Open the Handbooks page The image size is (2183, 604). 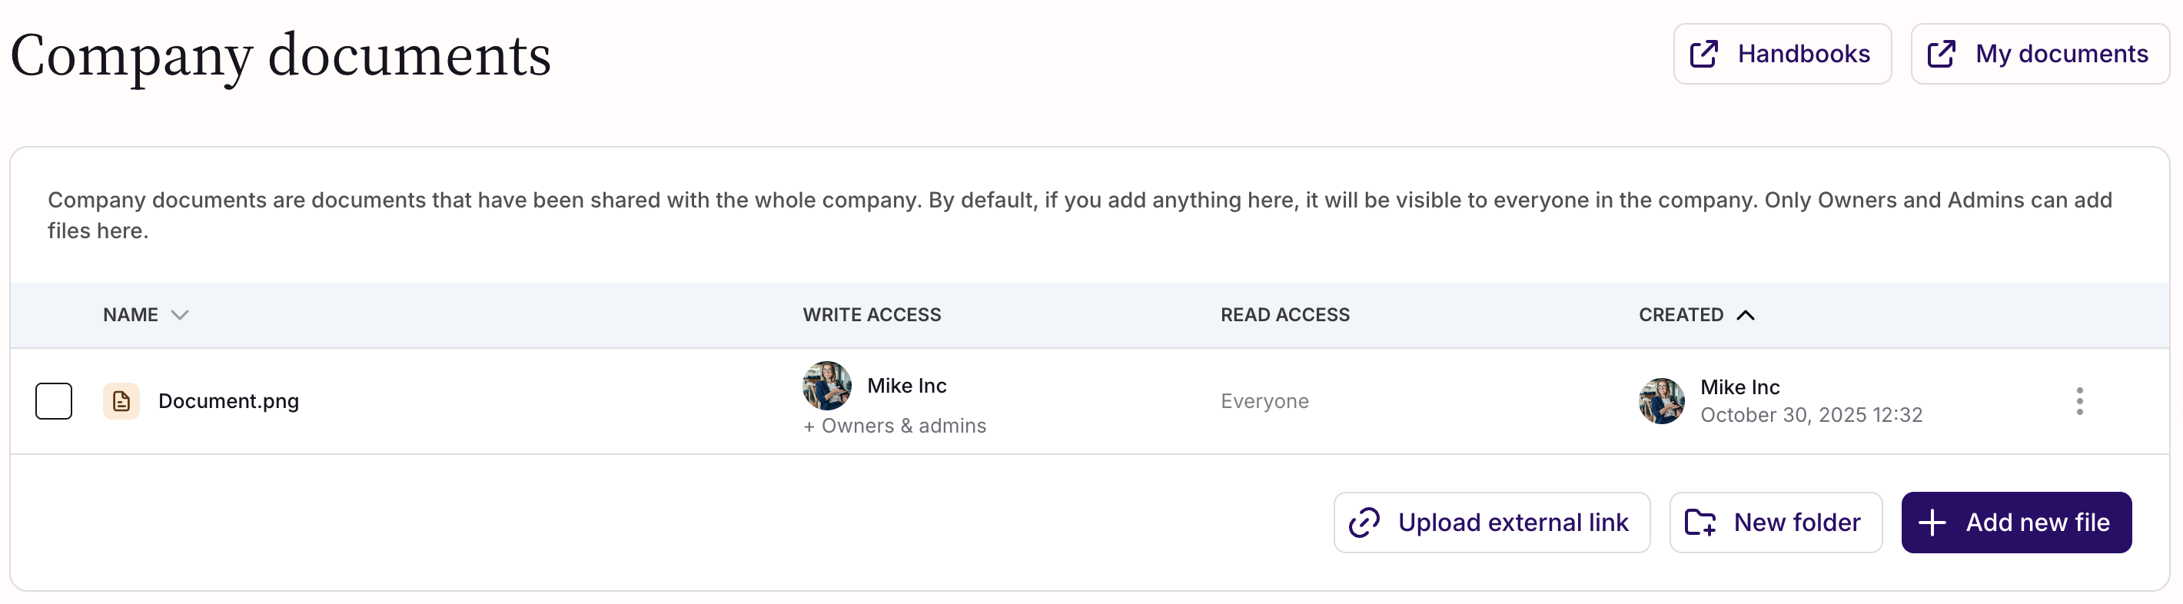coord(1803,55)
